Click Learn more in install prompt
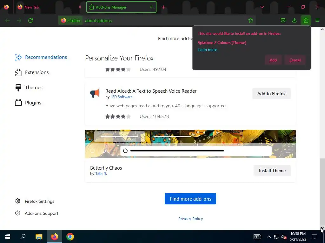Image resolution: width=325 pixels, height=243 pixels. (207, 50)
